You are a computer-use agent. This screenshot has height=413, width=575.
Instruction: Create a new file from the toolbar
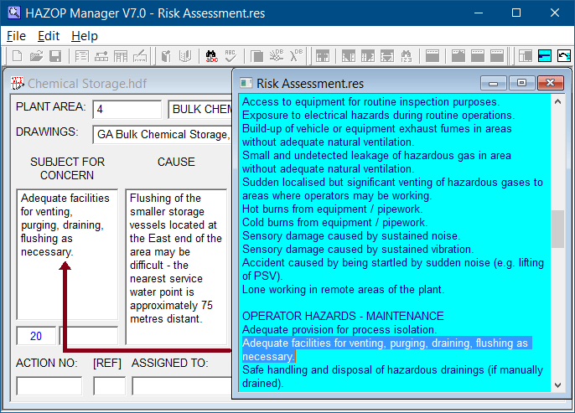tap(17, 56)
